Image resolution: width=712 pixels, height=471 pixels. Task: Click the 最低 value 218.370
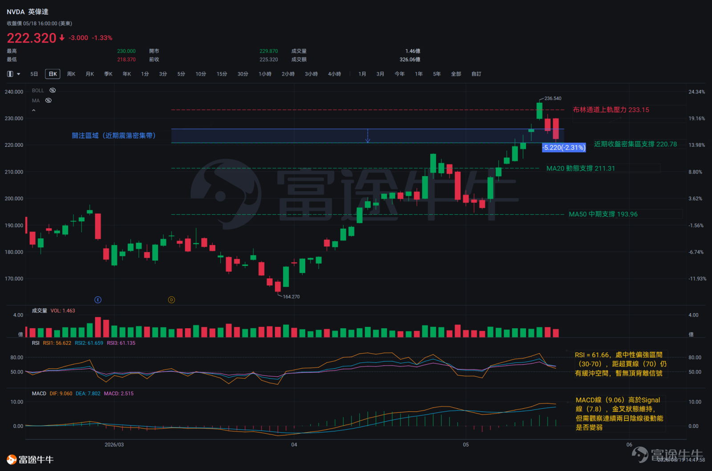pyautogui.click(x=126, y=60)
